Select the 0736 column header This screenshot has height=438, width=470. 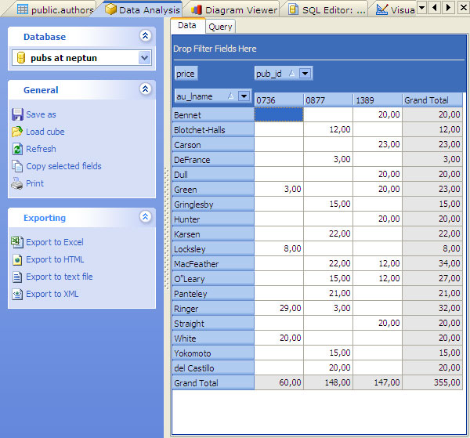[x=279, y=100]
